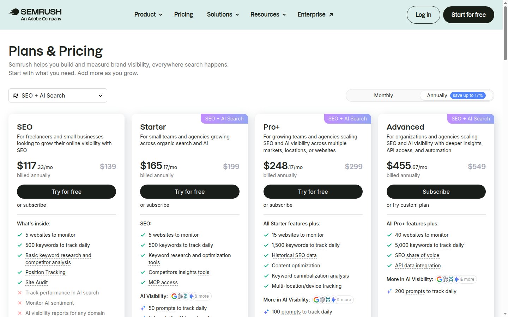Viewport: 508px width, 317px height.
Task: Try the Starter plan for free
Action: (x=190, y=192)
